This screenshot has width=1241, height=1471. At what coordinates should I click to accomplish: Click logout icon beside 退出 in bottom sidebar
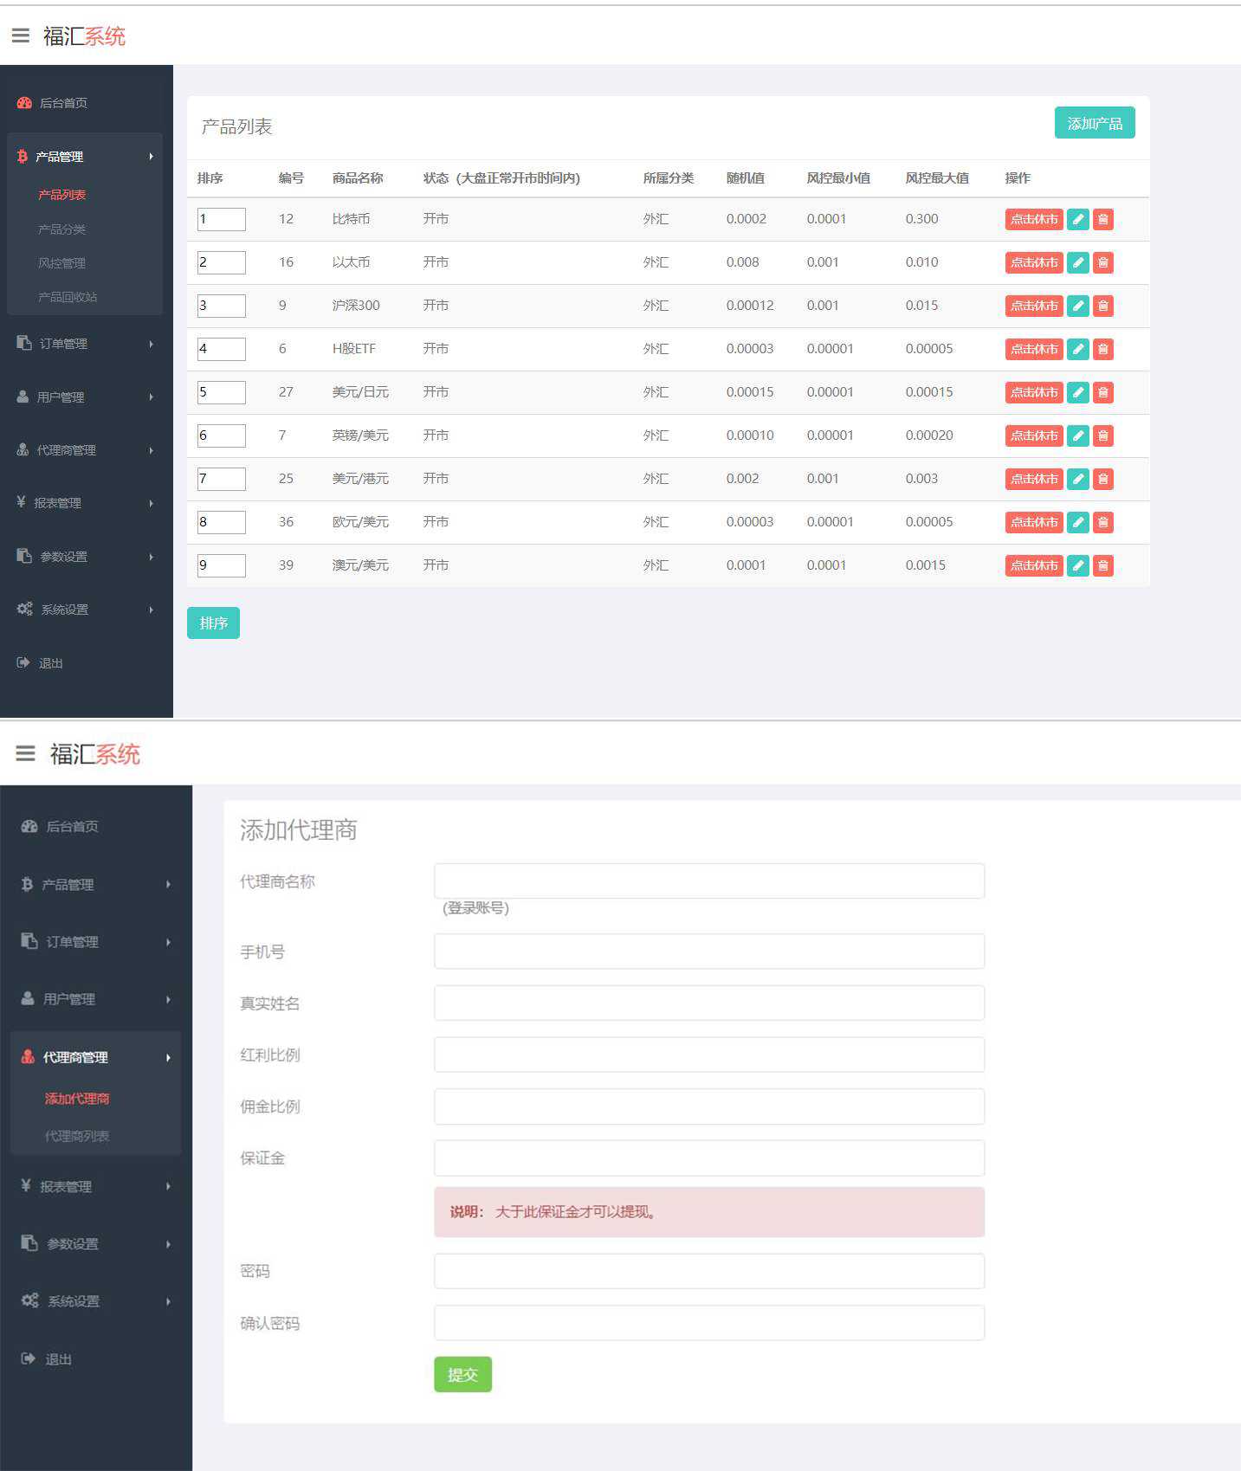point(28,1358)
